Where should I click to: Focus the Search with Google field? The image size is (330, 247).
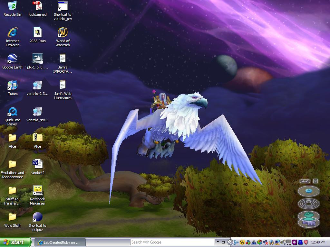click(x=172, y=242)
